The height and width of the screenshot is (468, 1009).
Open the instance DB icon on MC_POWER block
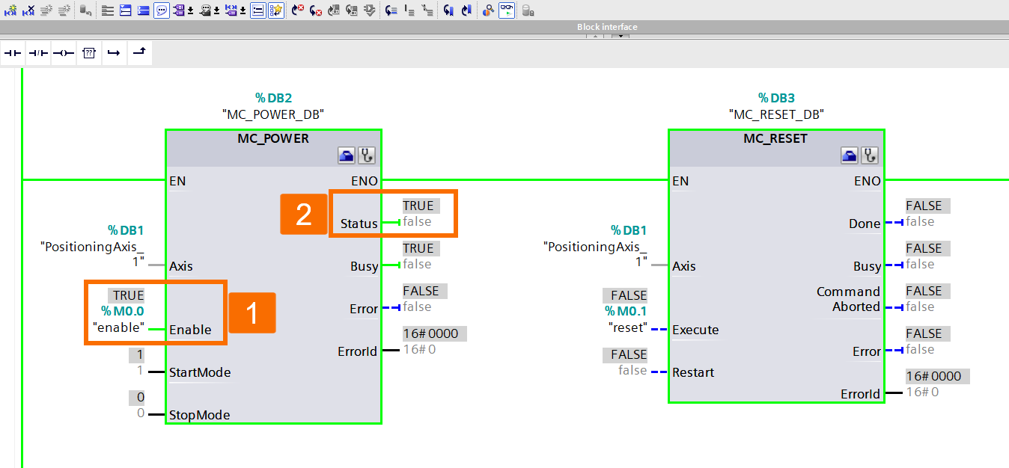coord(346,155)
